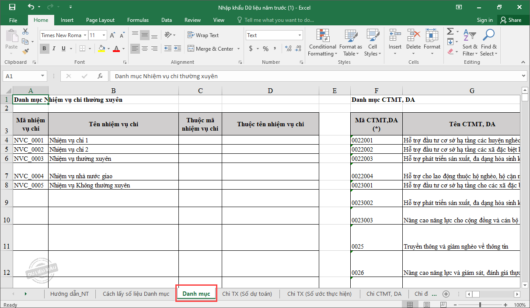Open Conditional Formatting menu
Viewport: 530px width, 308px height.
322,43
